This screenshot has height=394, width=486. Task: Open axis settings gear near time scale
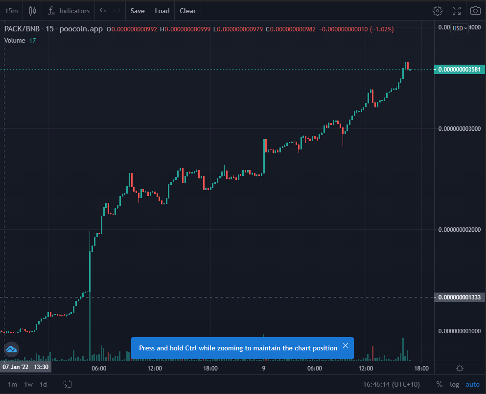(x=460, y=368)
